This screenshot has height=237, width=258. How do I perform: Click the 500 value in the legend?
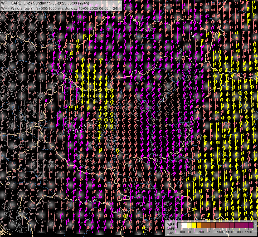coord(201,232)
